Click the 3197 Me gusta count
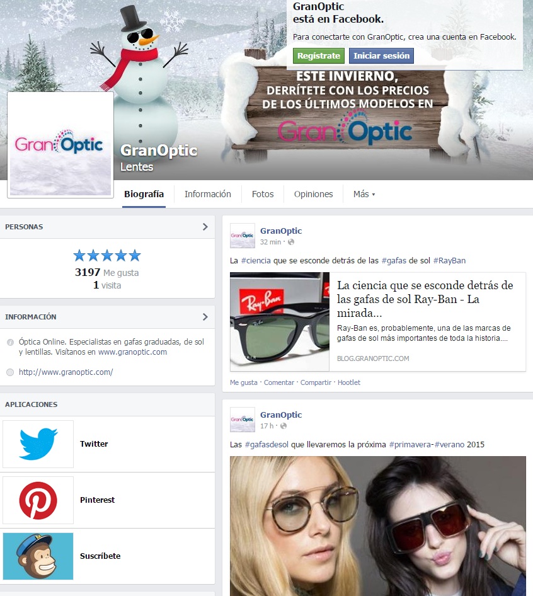 [x=107, y=273]
